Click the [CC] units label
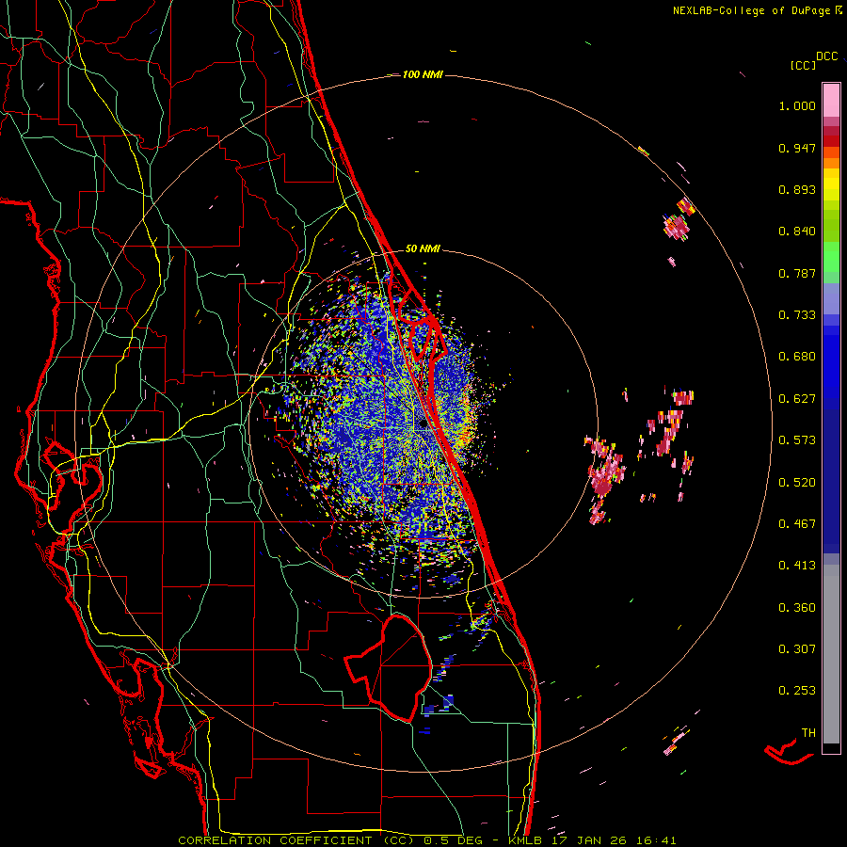The height and width of the screenshot is (847, 847). [803, 65]
